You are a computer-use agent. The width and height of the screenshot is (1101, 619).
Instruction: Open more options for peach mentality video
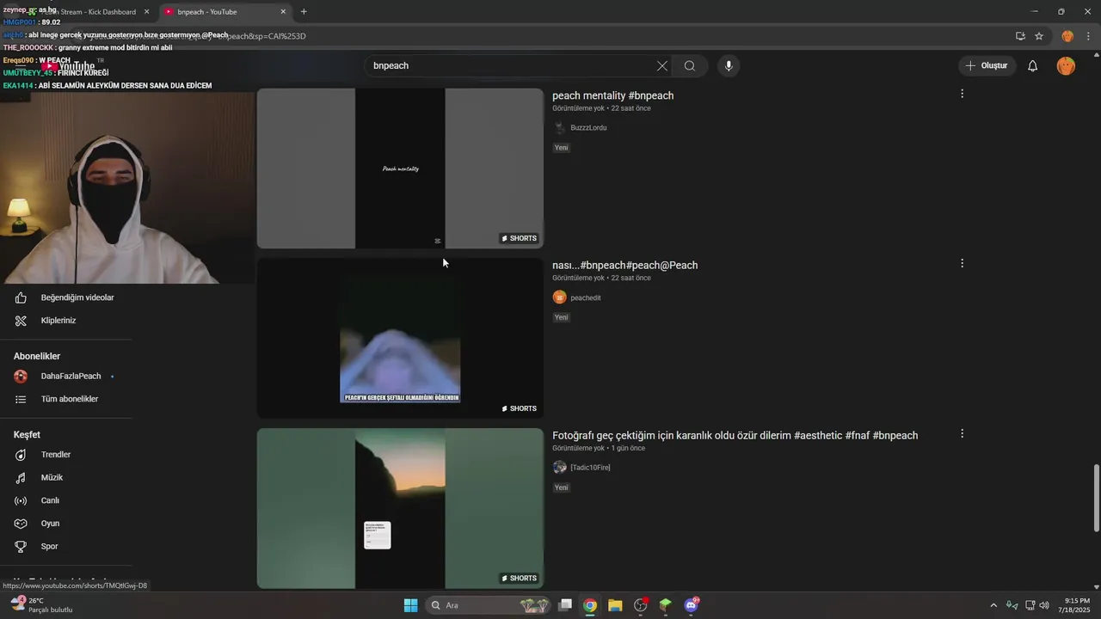point(962,94)
